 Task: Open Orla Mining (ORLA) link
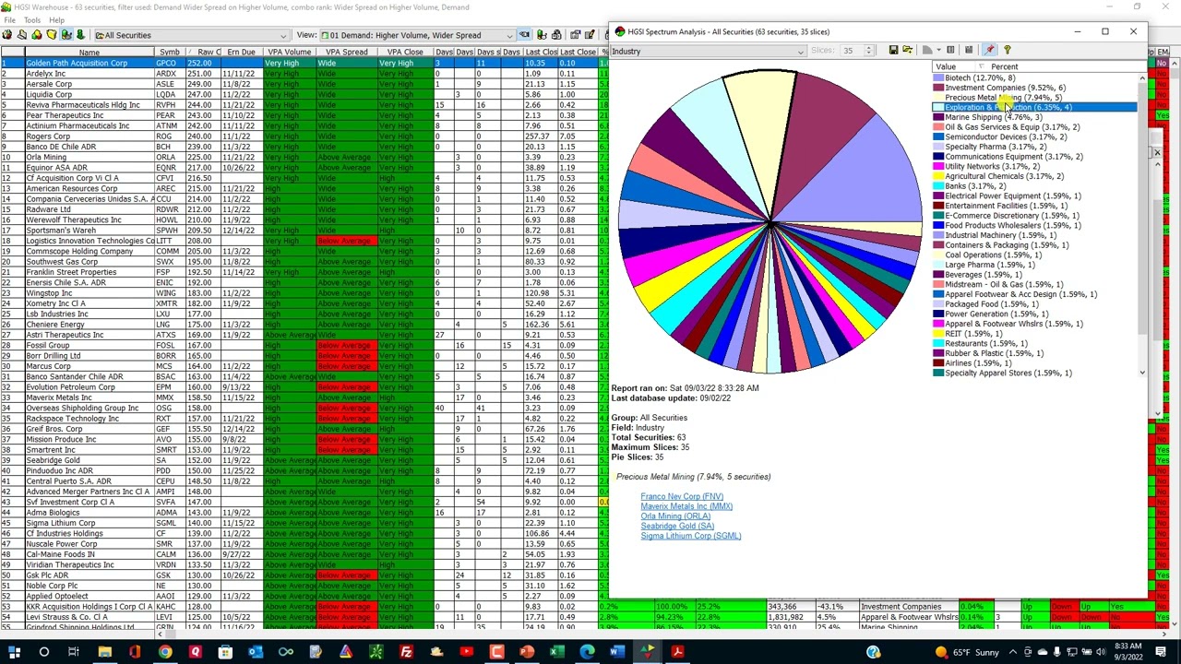pos(675,516)
